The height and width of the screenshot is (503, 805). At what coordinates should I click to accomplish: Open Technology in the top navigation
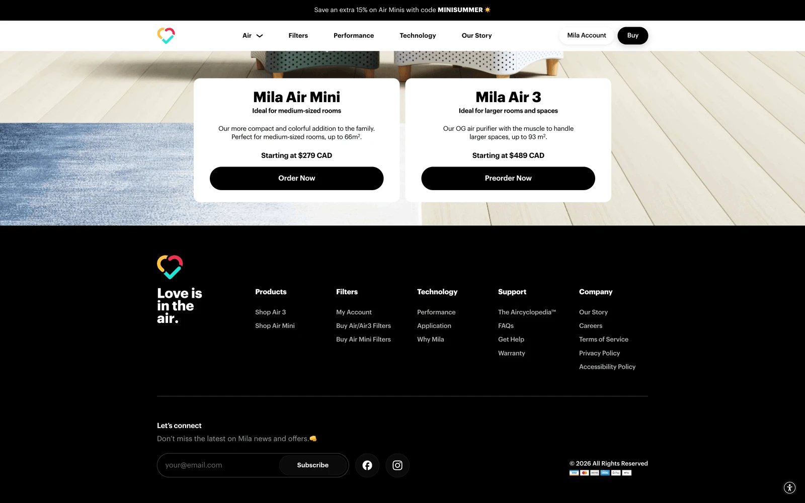click(418, 36)
